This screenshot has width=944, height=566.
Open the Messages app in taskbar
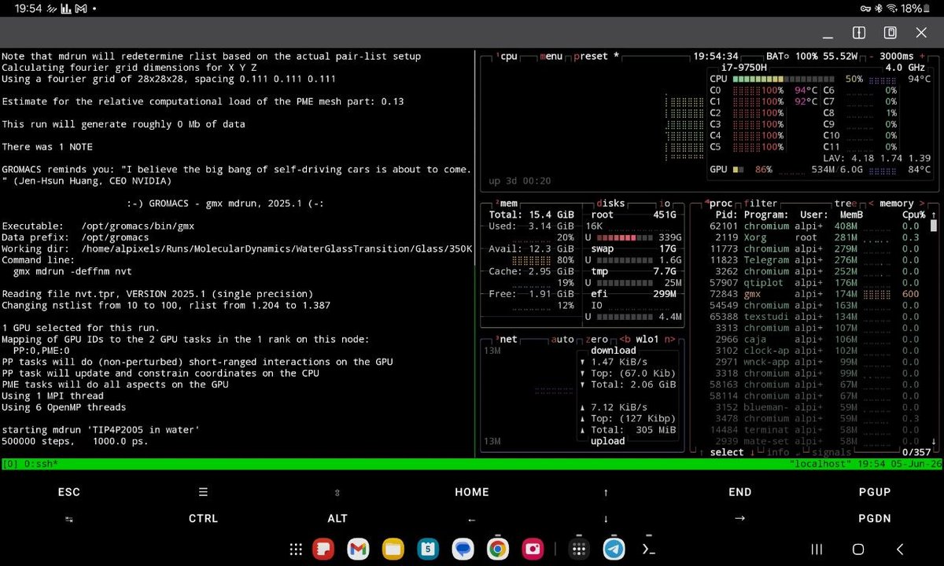tap(463, 549)
